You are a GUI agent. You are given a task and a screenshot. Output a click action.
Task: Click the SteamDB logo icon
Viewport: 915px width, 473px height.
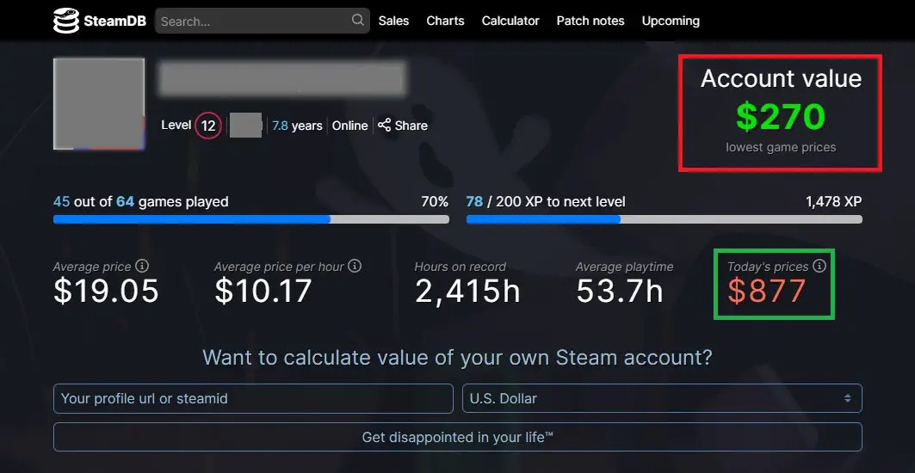(66, 21)
